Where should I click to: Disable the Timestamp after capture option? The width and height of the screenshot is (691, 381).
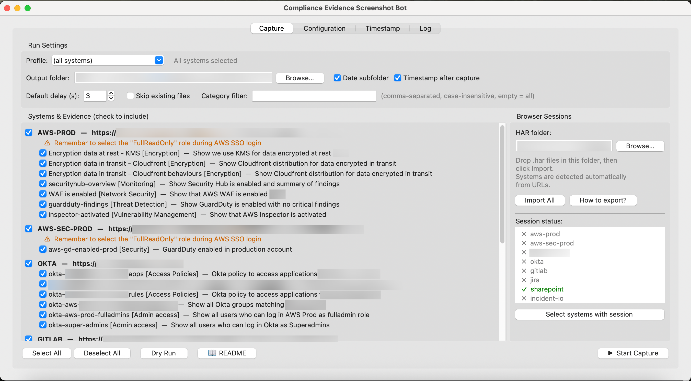(x=398, y=78)
